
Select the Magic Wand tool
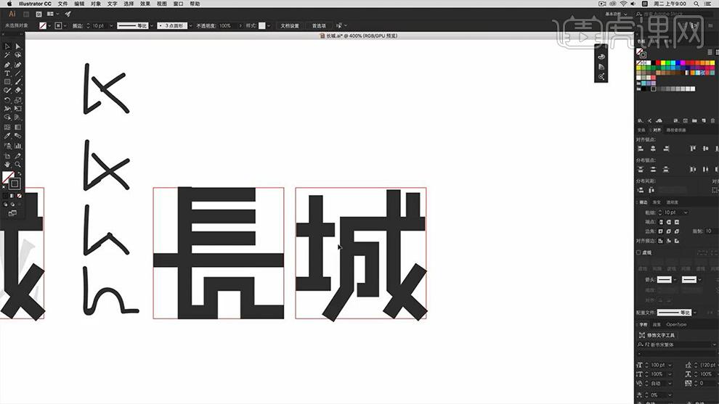coord(7,55)
